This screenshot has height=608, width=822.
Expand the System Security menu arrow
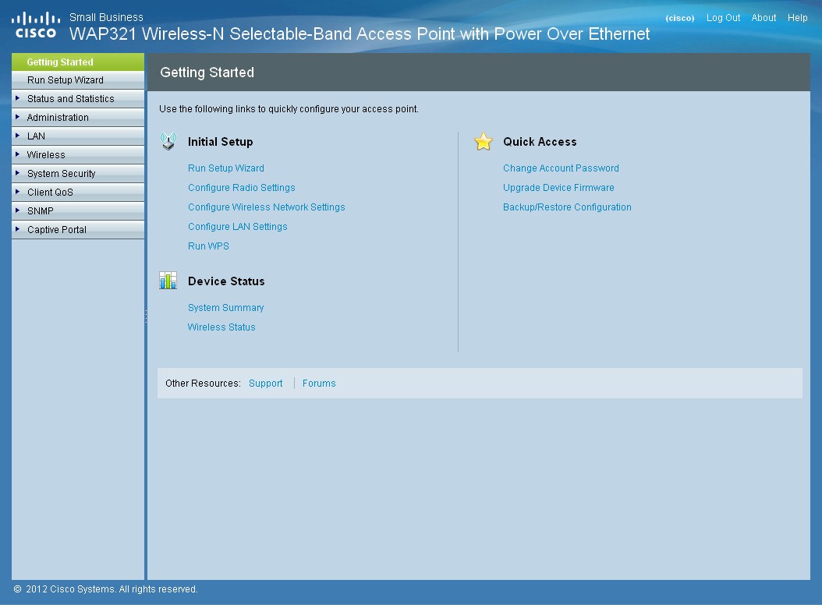[18, 173]
